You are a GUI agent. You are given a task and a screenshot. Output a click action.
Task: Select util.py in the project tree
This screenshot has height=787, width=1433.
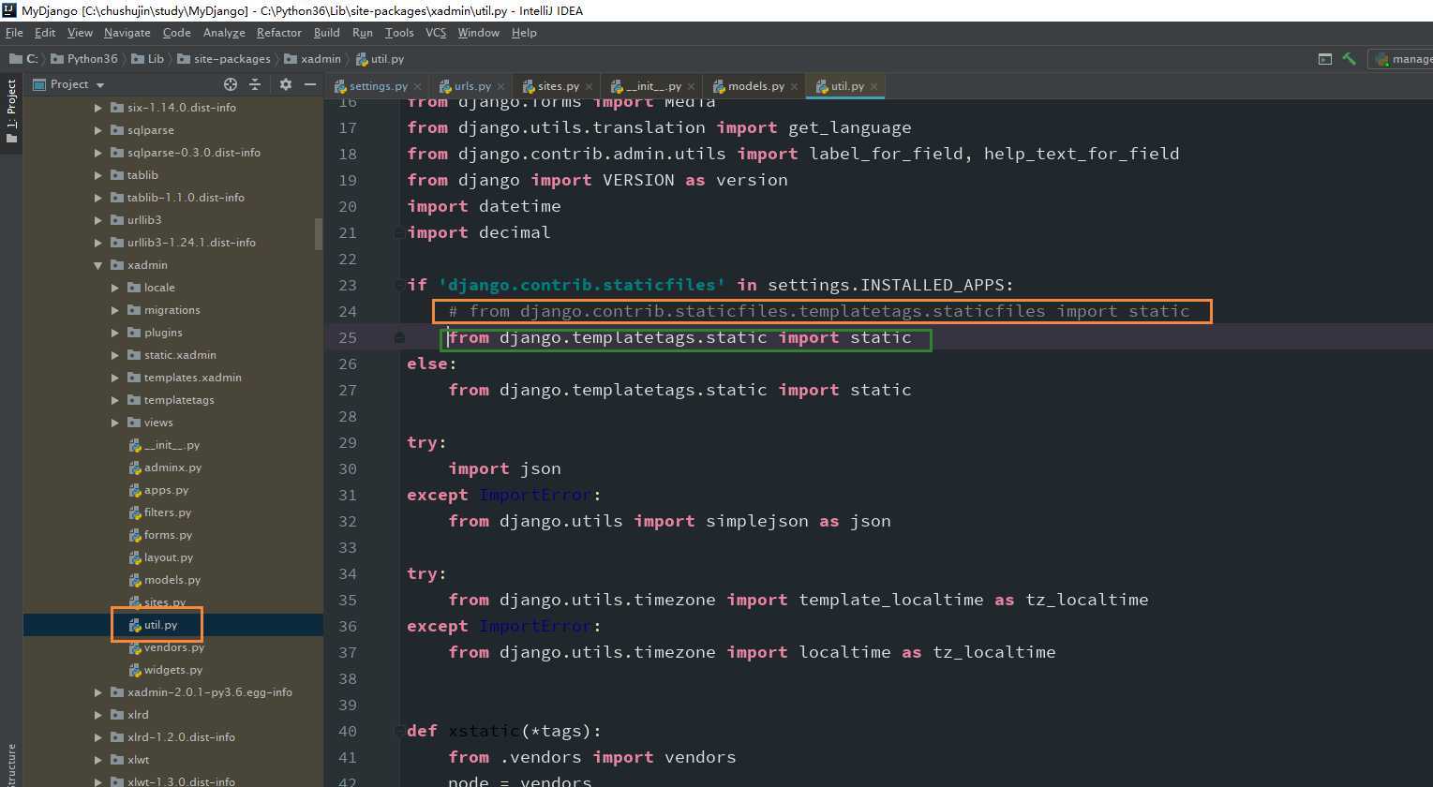pos(160,625)
